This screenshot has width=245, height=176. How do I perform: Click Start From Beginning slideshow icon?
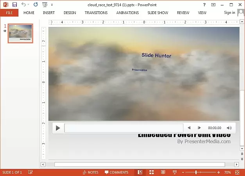tap(45, 5)
